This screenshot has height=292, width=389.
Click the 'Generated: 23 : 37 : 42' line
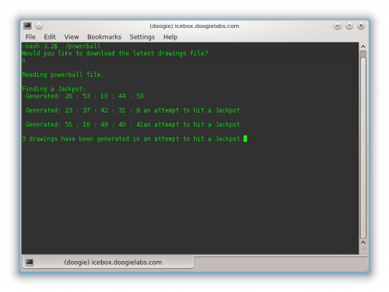pyautogui.click(x=134, y=110)
